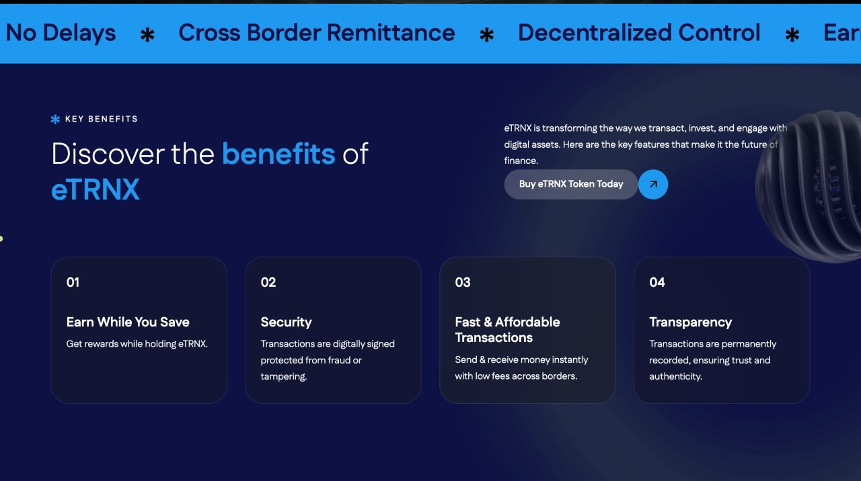The image size is (861, 481).
Task: Click the asterisk between No Delays and Cross Border
Action: tap(147, 35)
